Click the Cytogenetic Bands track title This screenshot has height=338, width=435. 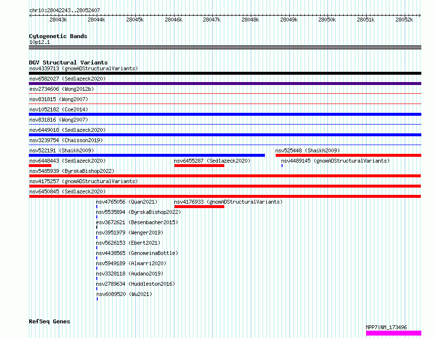tap(58, 36)
